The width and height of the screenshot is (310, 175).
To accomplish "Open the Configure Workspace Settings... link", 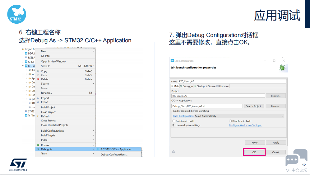I will click(246, 125).
